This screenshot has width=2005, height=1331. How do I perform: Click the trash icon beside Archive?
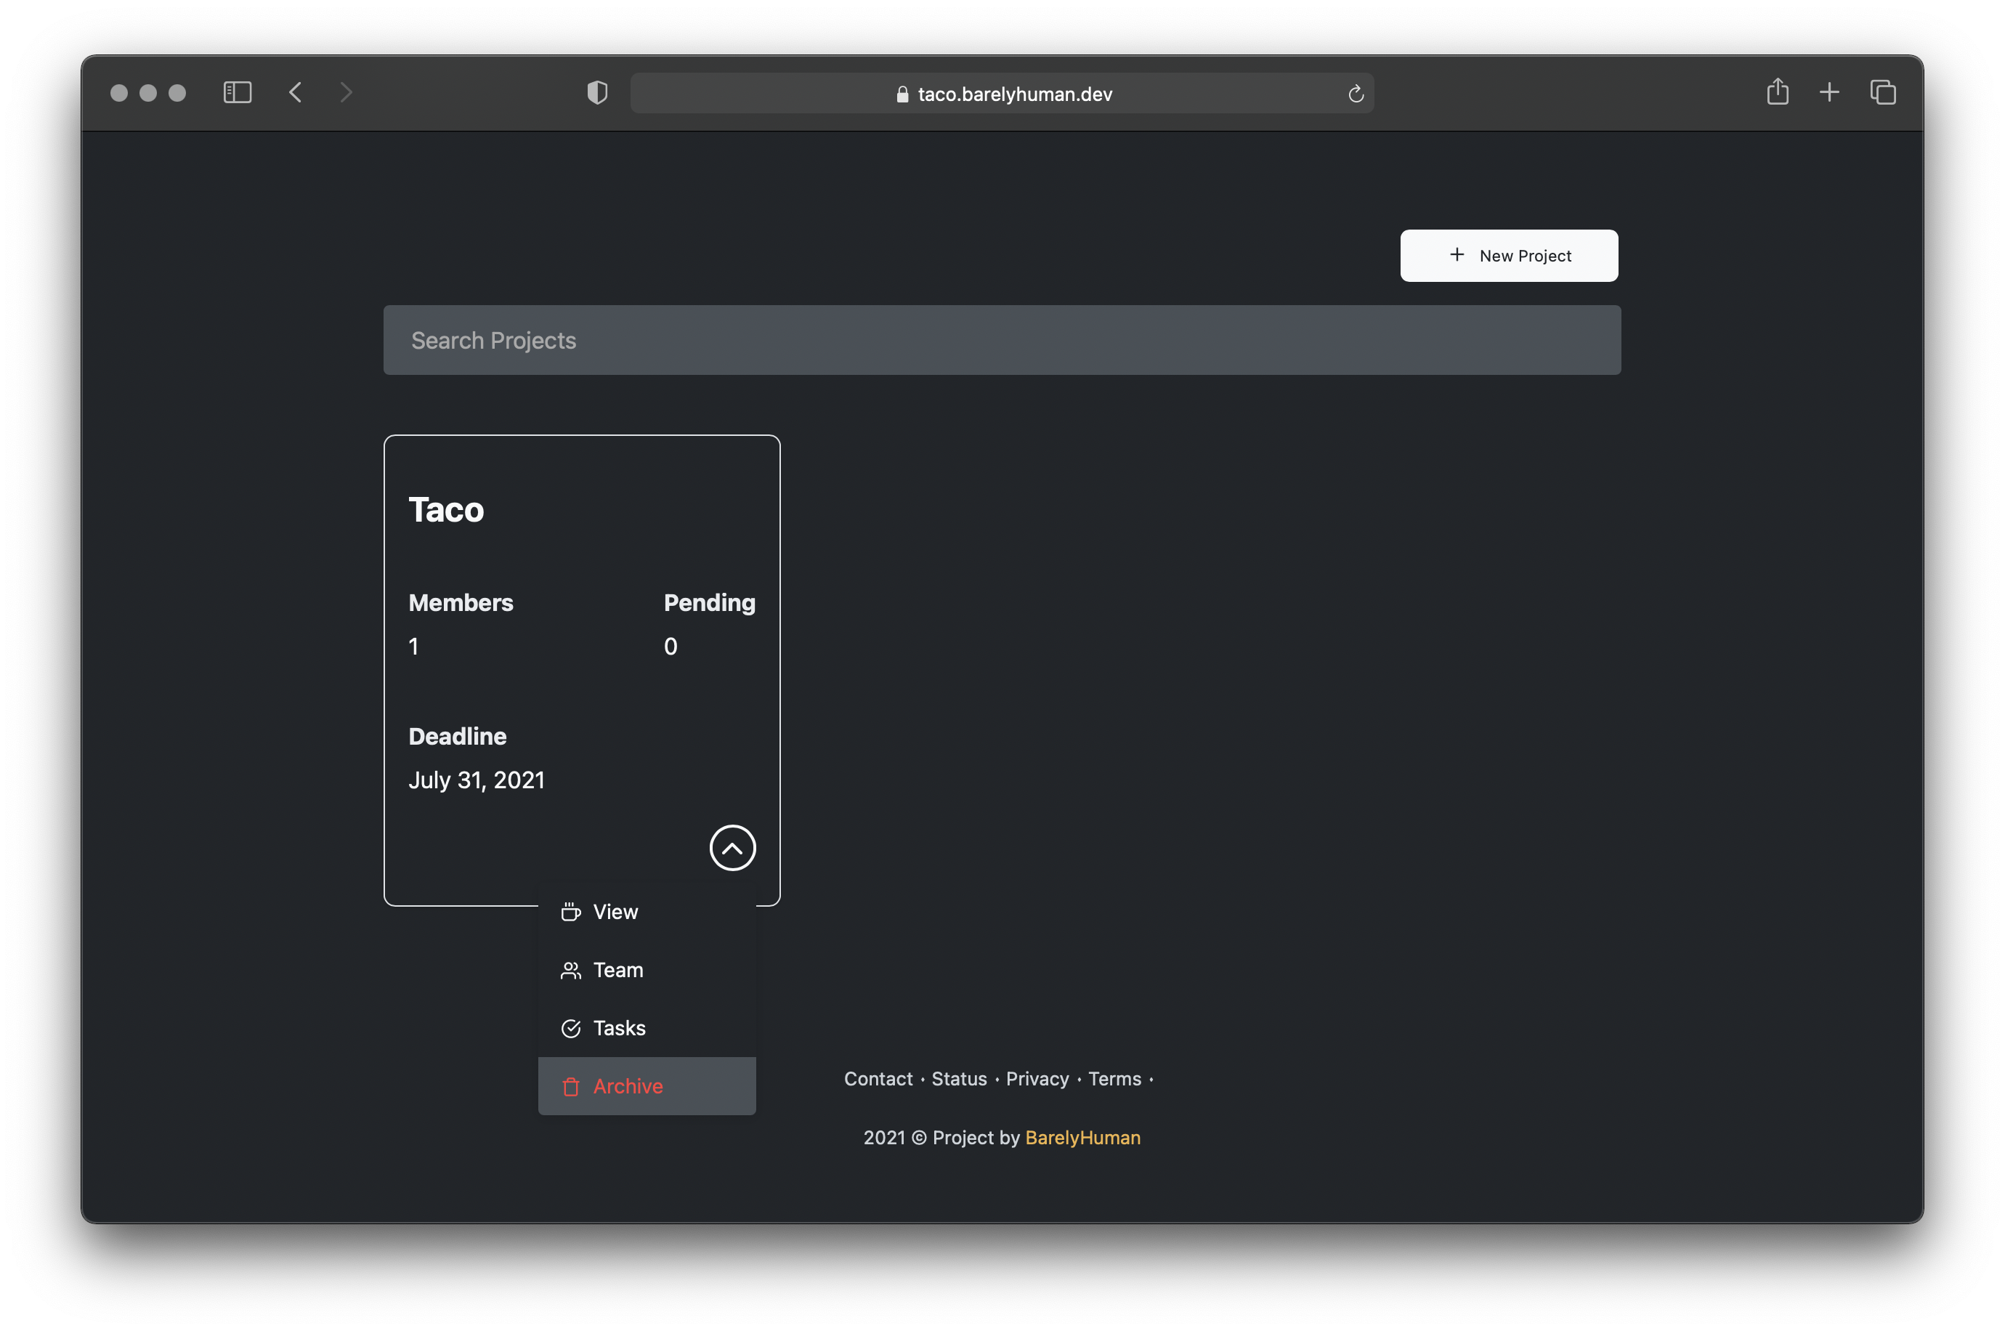[x=571, y=1087]
